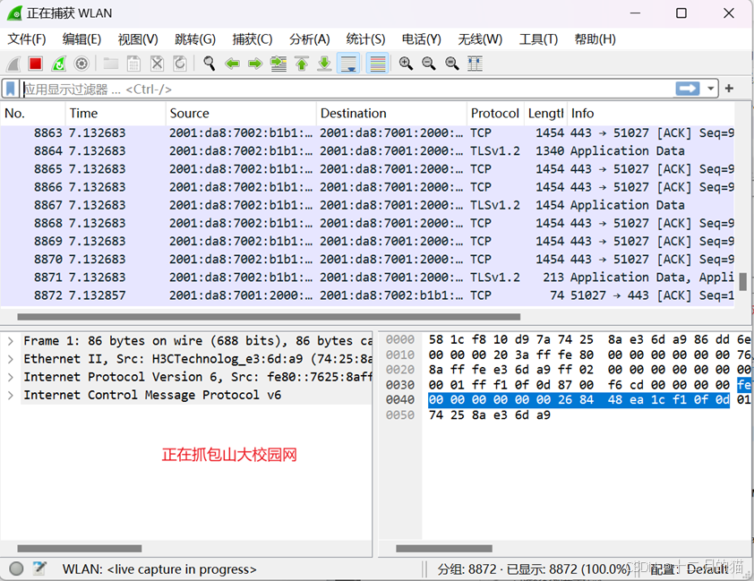Expand the Frame 1 tree row
Screen dimensions: 754x581
click(10, 341)
